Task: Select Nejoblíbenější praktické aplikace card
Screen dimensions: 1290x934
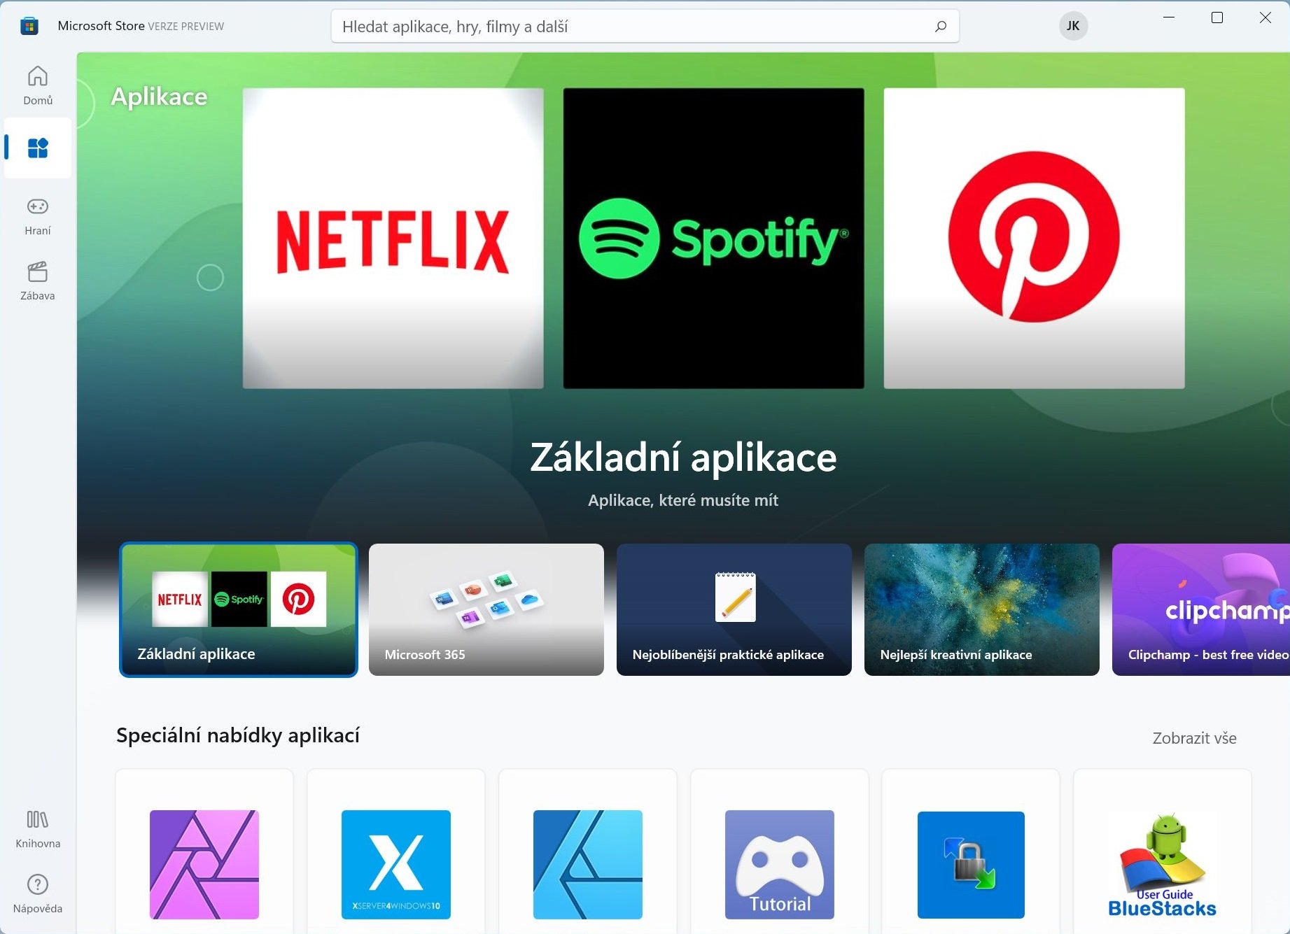Action: click(x=734, y=609)
